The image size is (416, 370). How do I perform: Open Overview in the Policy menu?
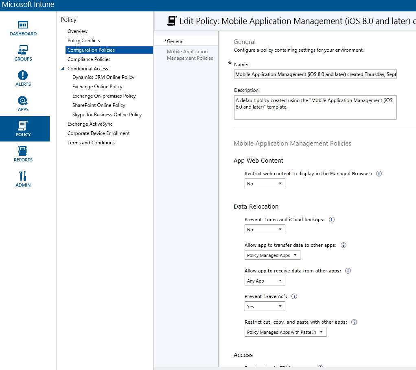coord(77,31)
